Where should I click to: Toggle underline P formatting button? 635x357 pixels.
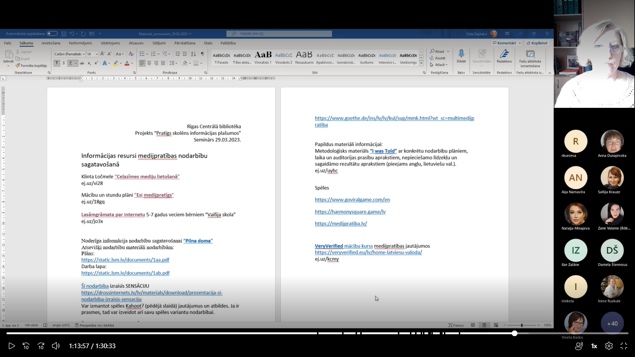click(71, 63)
